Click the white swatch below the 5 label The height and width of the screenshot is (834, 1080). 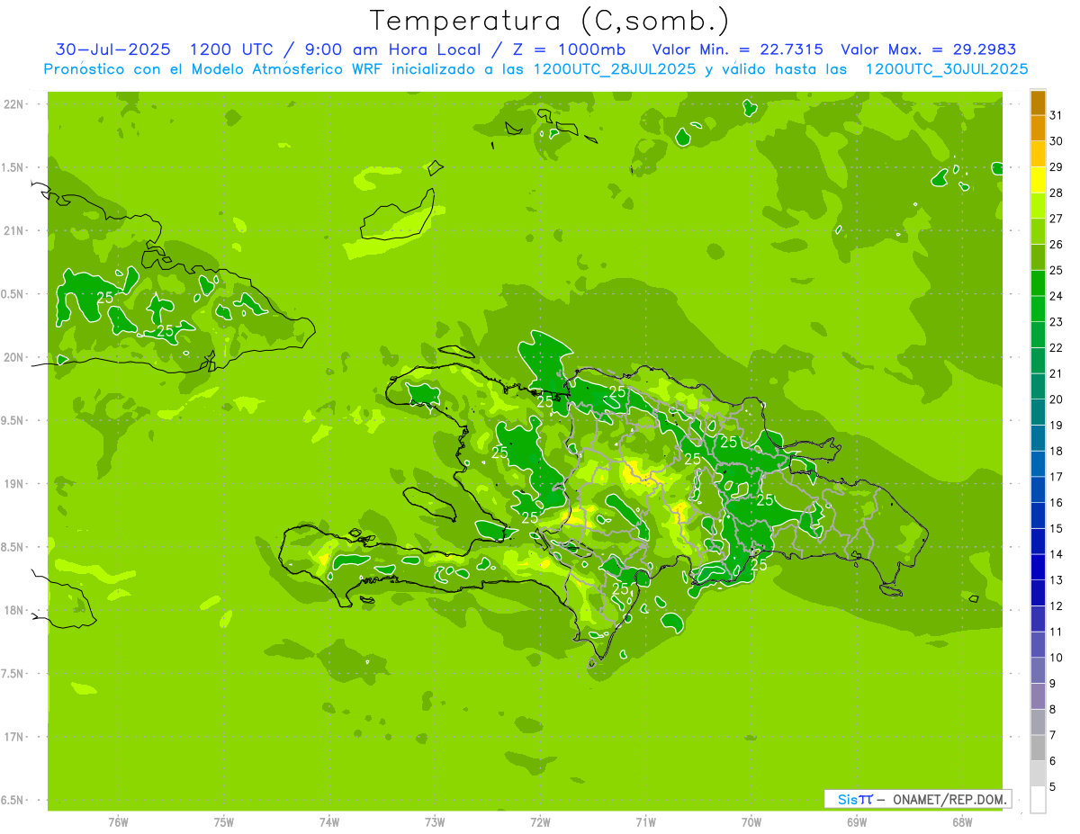(1038, 800)
